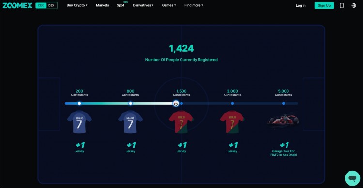This screenshot has height=188, width=363.
Task: Switch to DEX mode
Action: pyautogui.click(x=51, y=5)
